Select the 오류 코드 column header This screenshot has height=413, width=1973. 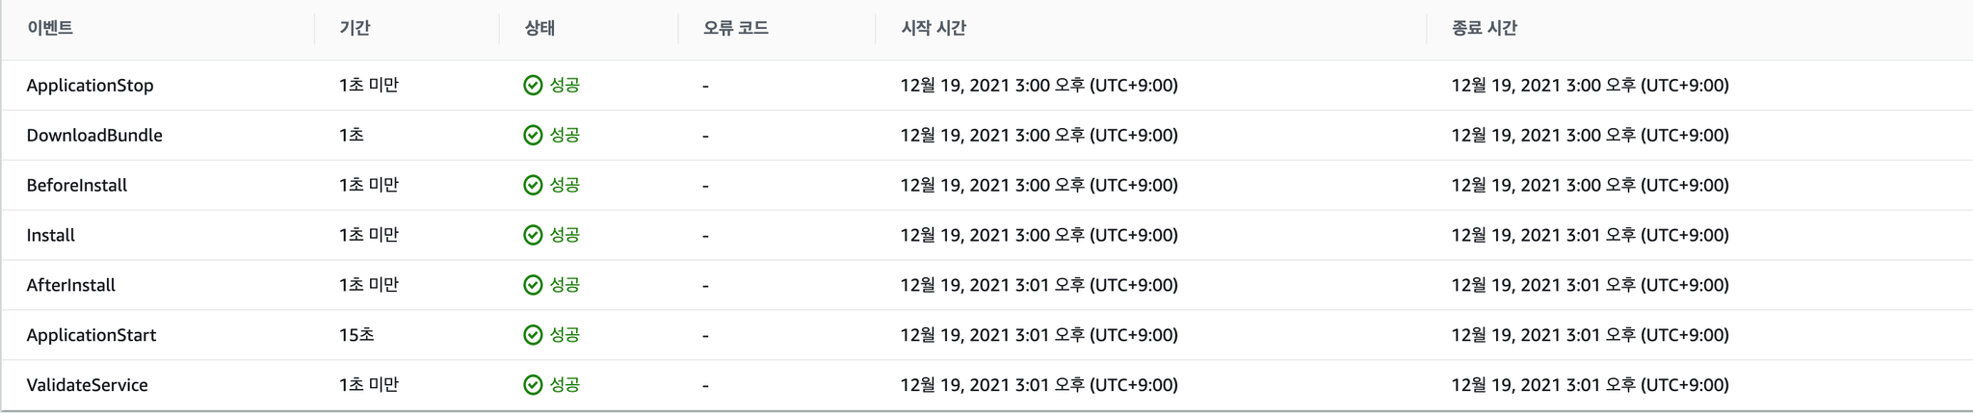(x=736, y=28)
